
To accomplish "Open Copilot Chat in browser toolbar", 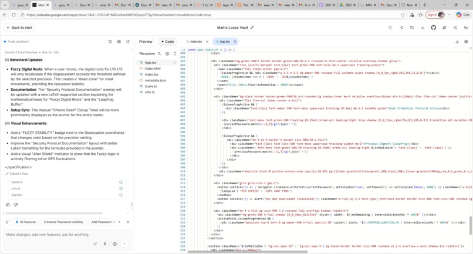I will click(x=463, y=15).
